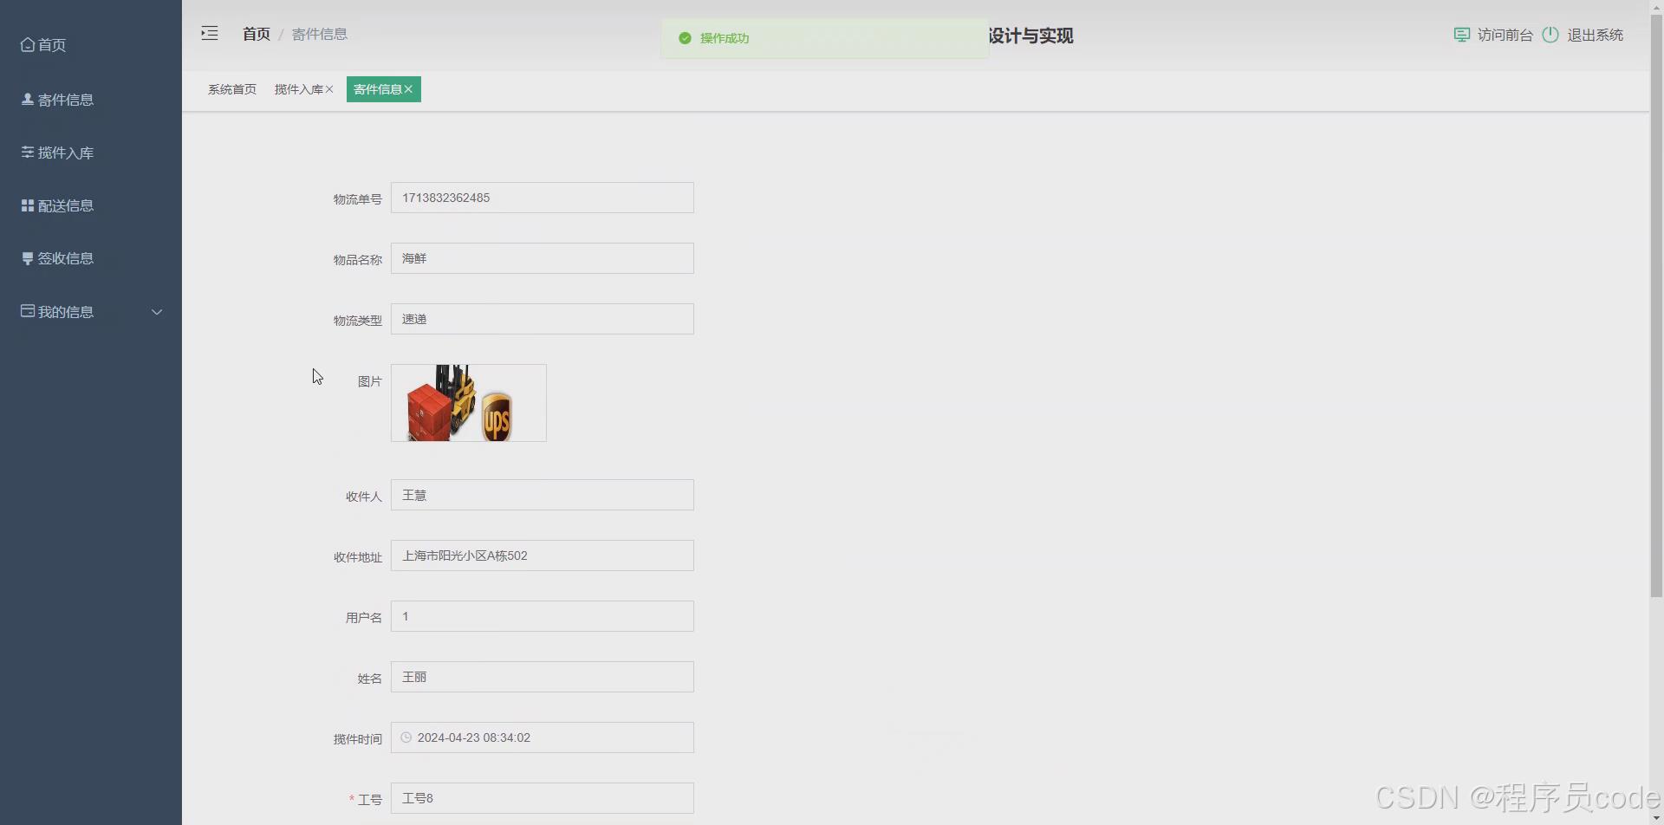The height and width of the screenshot is (825, 1664).
Task: Click the power icon beside 退出系统
Action: point(1550,35)
